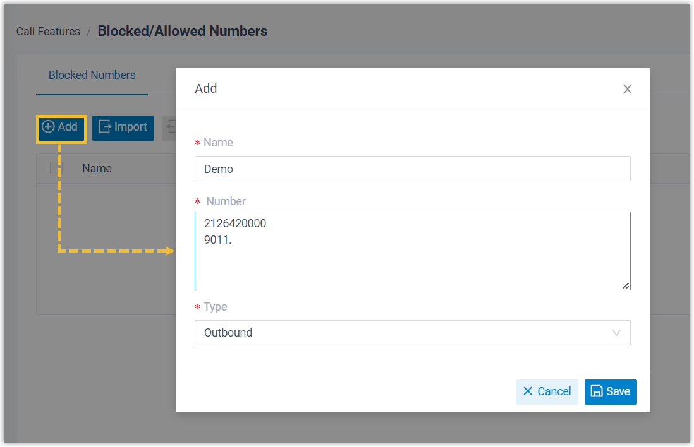The height and width of the screenshot is (447, 694).
Task: Click the plus icon on Add button
Action: click(48, 127)
